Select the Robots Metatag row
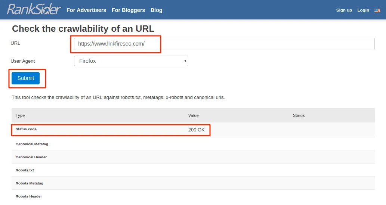 (x=29, y=183)
